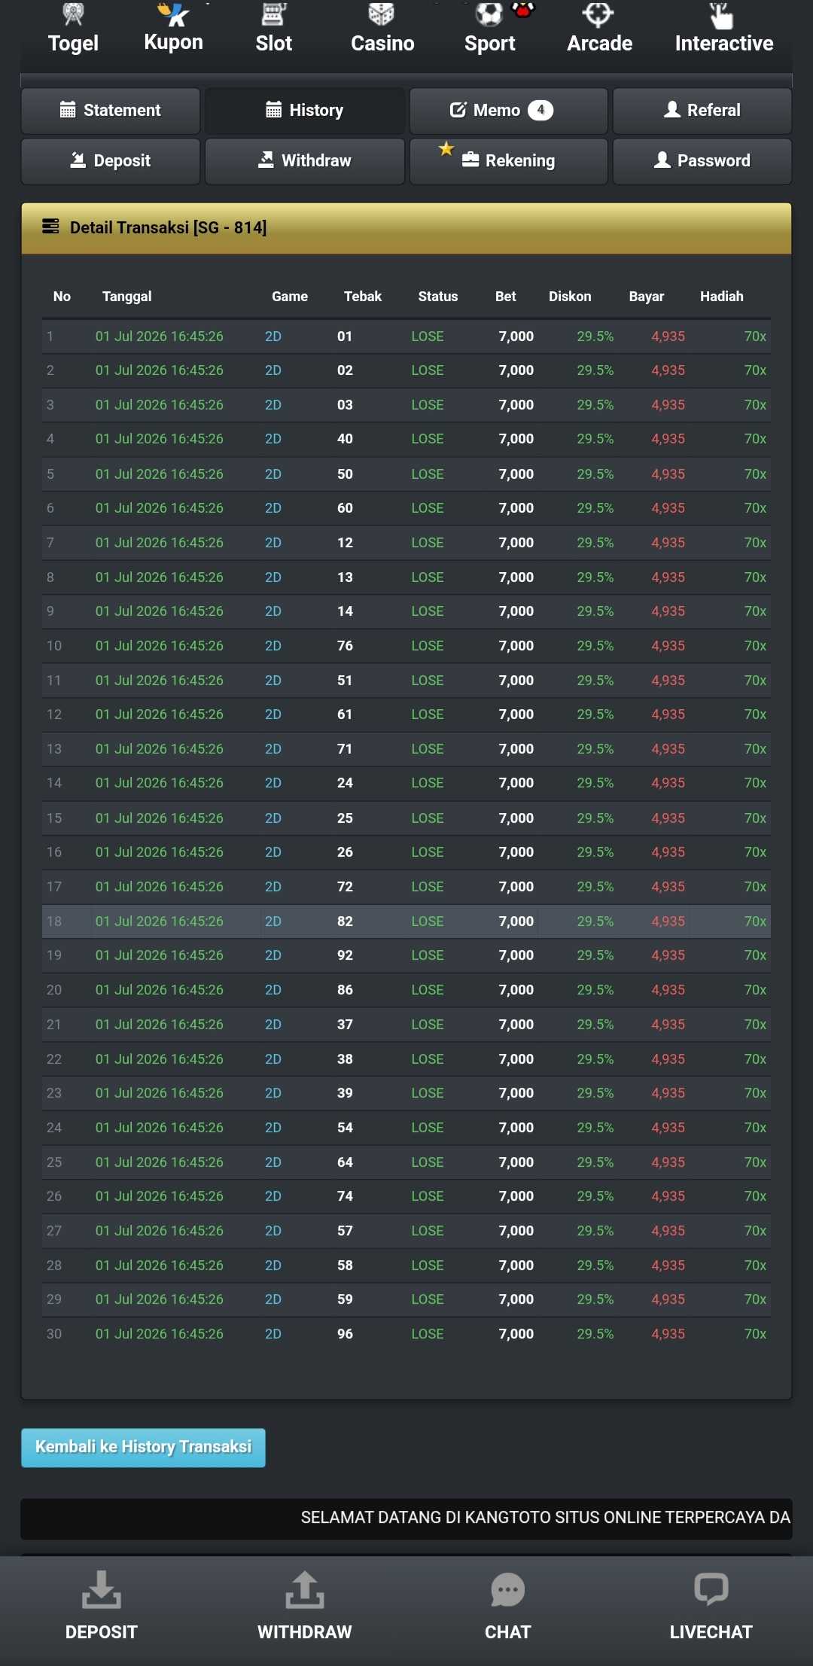Open the CHAT speech bubble icon

pos(507,1590)
